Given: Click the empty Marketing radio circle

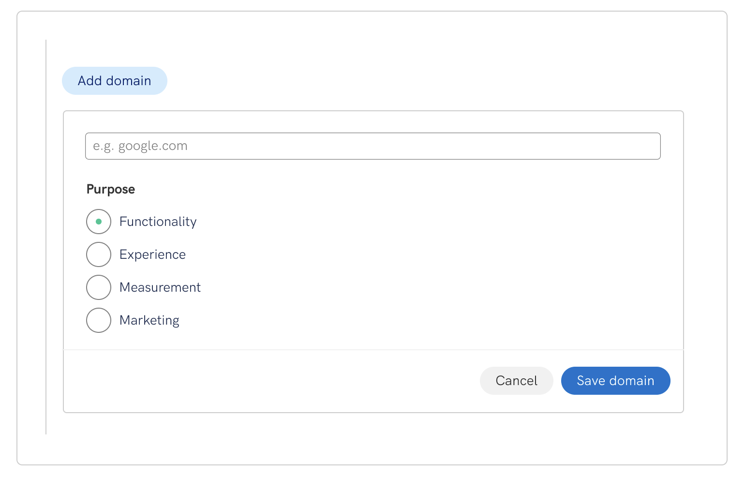Looking at the screenshot, I should pos(98,320).
